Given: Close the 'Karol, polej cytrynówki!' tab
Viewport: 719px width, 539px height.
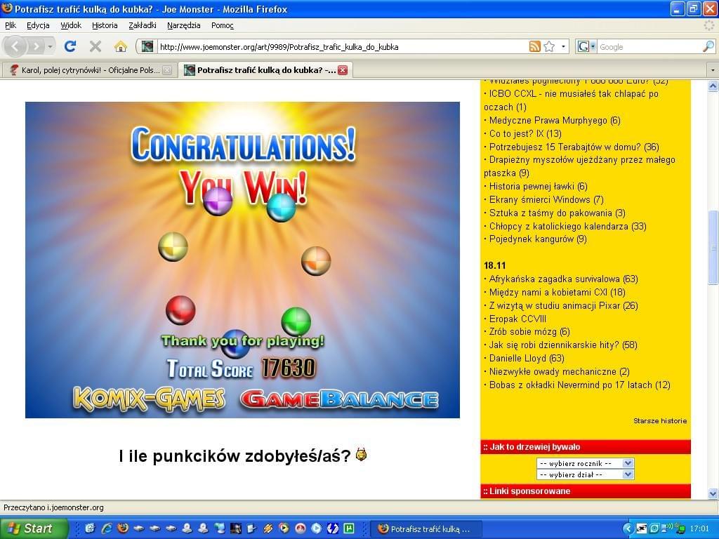Looking at the screenshot, I should 167,70.
